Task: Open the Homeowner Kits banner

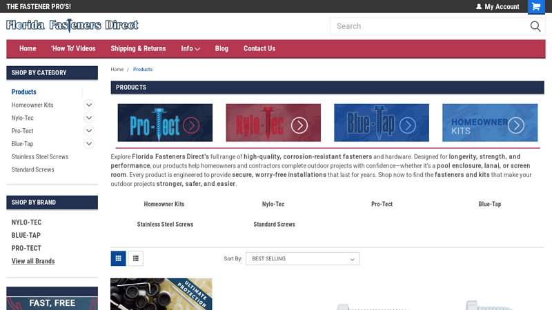Action: click(x=489, y=123)
